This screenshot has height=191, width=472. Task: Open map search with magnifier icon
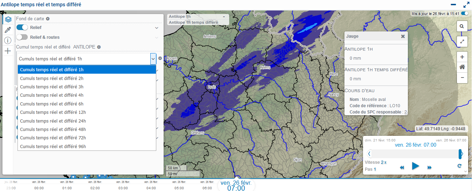(462, 26)
